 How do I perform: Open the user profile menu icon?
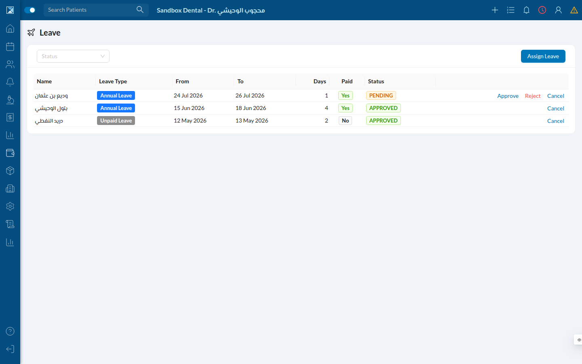pos(558,10)
